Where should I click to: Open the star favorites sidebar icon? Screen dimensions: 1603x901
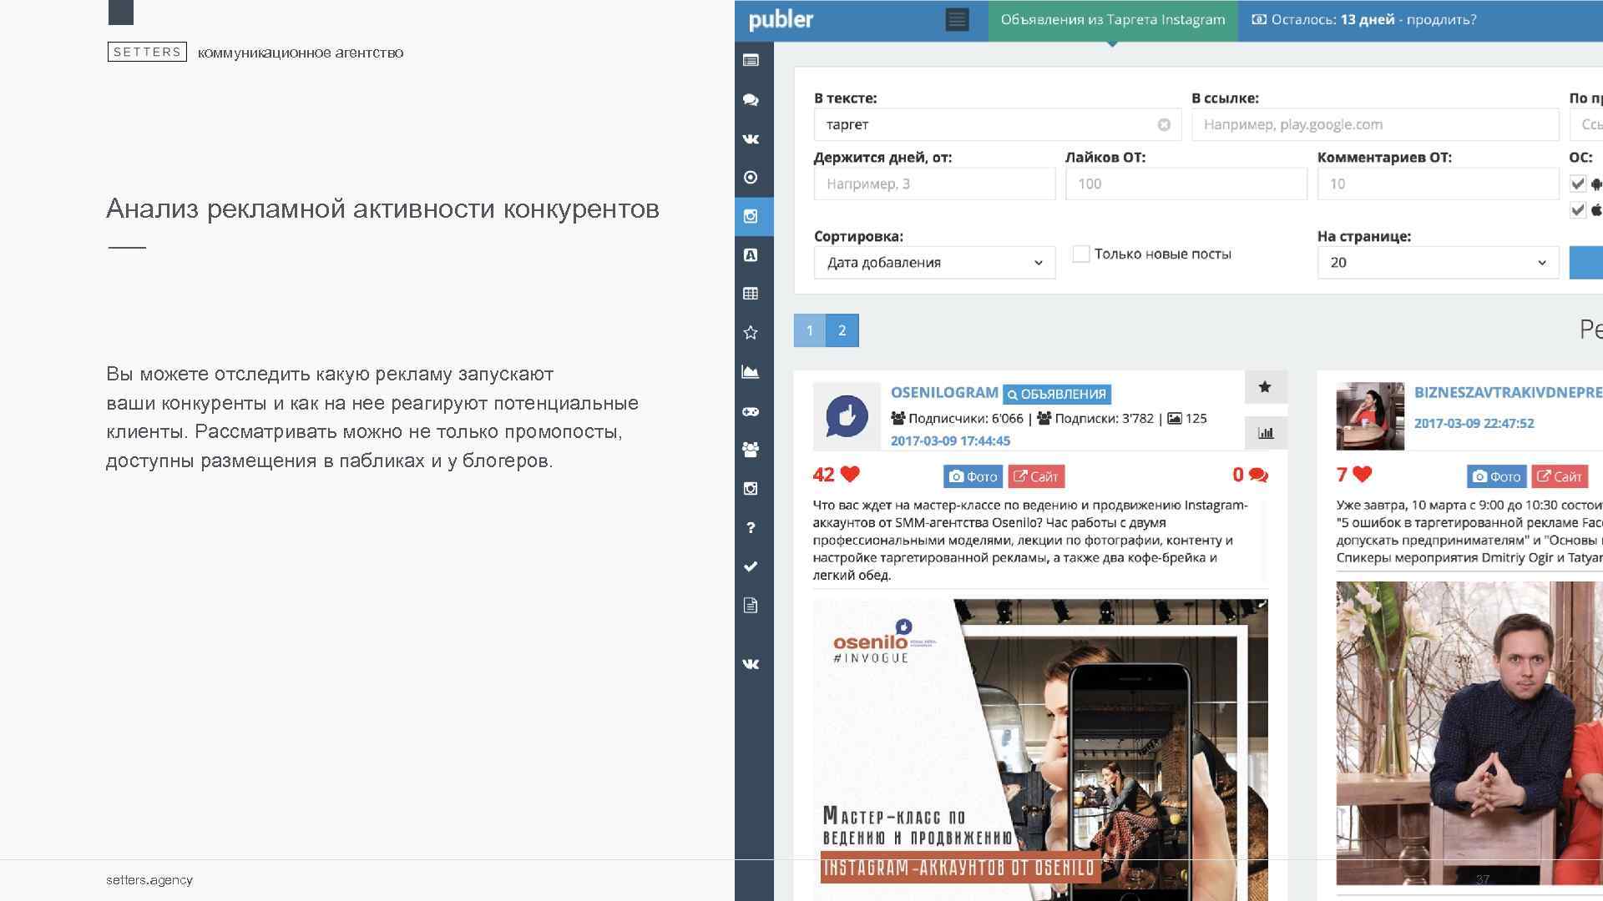pyautogui.click(x=751, y=333)
